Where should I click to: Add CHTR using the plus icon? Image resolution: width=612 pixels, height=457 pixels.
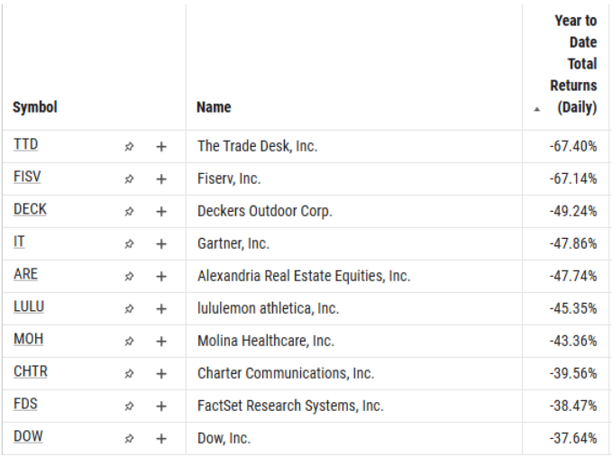coord(161,374)
